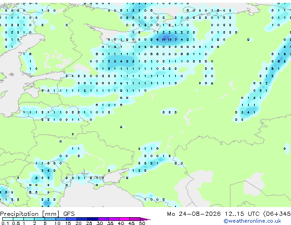Click the '50' legend scale label
This screenshot has height=225, width=291.
pos(142,223)
